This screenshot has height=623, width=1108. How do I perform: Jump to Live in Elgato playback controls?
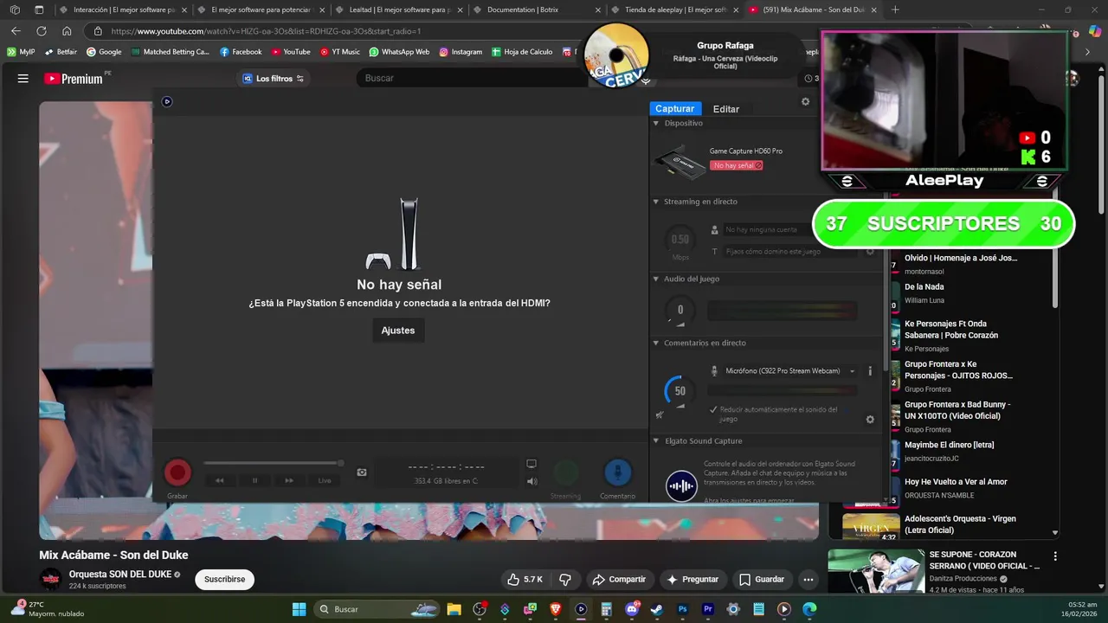(325, 480)
